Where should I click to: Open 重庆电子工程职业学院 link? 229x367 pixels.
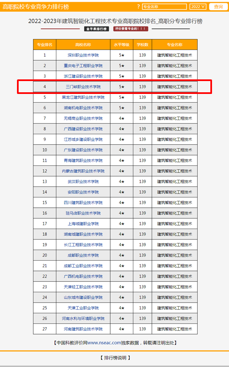(x=83, y=66)
